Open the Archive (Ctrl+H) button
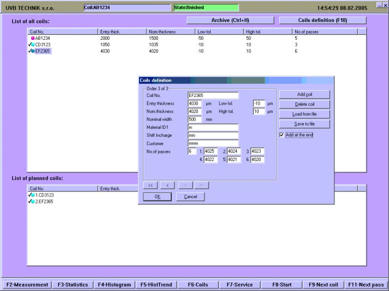Screen dimensions: 389x291 230,20
